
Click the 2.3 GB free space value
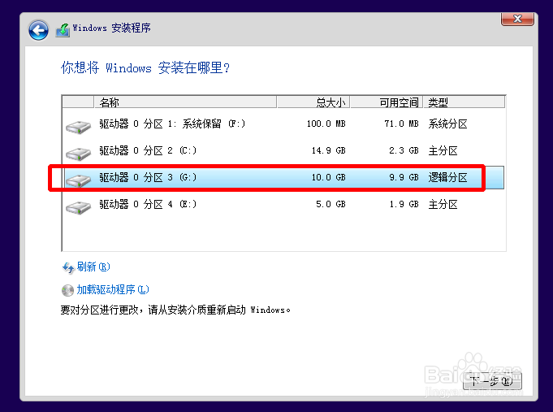pos(404,150)
